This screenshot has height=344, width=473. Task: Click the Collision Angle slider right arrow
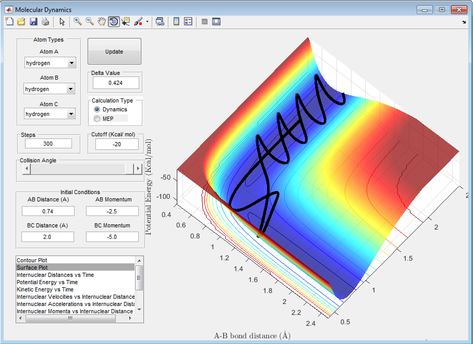click(138, 169)
